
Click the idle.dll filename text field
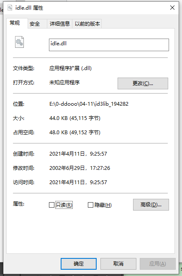click(109, 45)
